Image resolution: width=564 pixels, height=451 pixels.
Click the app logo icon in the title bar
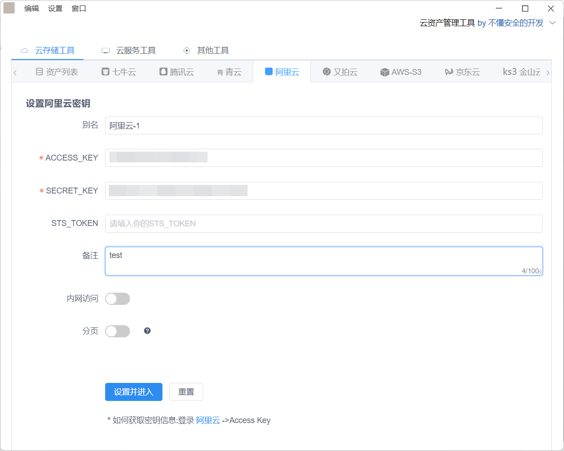[9, 8]
